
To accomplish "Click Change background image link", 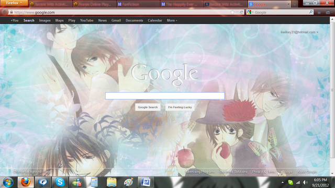I will [32, 172].
